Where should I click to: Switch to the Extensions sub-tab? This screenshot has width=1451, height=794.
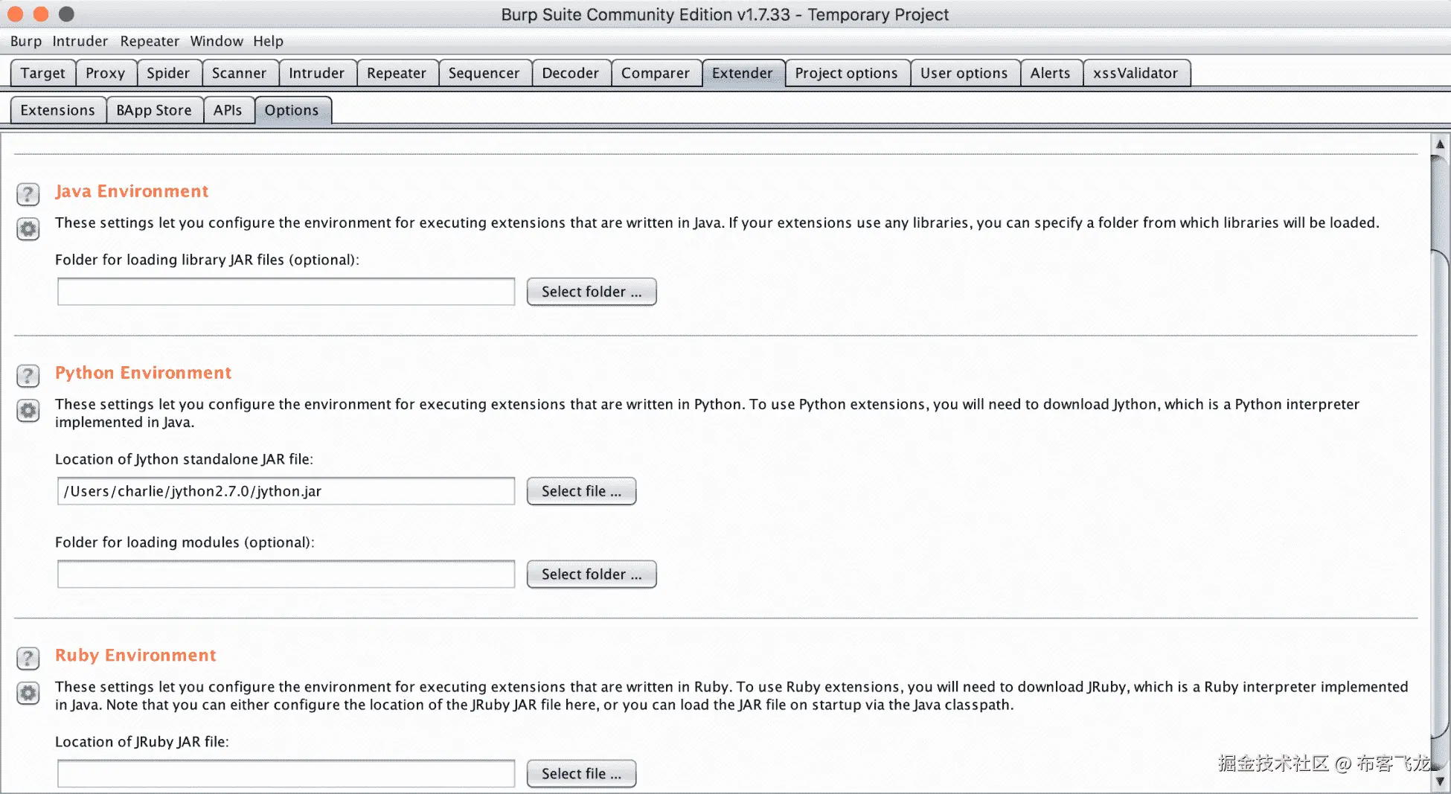coord(58,110)
